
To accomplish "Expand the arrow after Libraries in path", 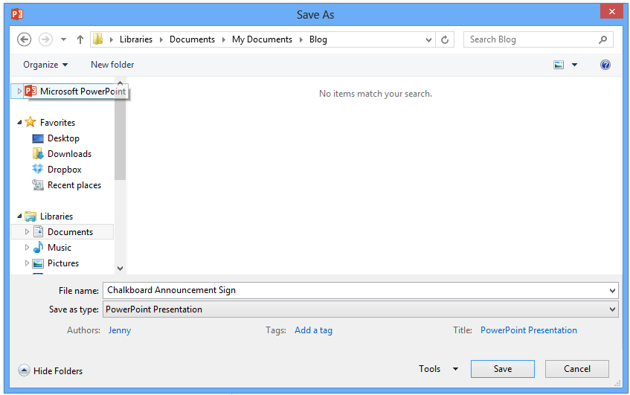I will tap(161, 39).
